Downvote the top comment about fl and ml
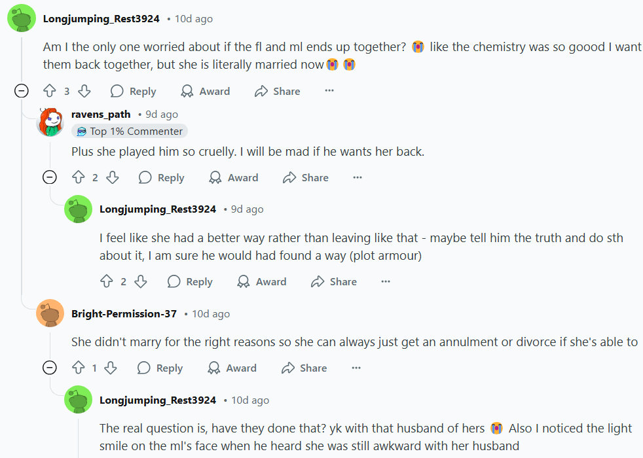The image size is (643, 458). [84, 92]
